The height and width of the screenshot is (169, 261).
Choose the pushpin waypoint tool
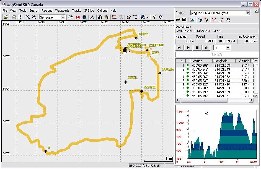[x=128, y=17]
